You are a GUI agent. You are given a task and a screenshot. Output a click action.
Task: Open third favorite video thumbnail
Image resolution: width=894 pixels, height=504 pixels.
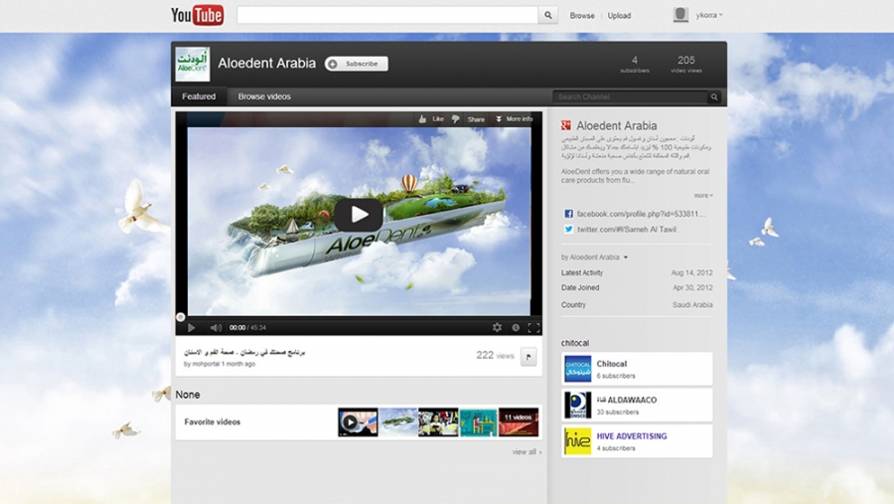coord(438,421)
